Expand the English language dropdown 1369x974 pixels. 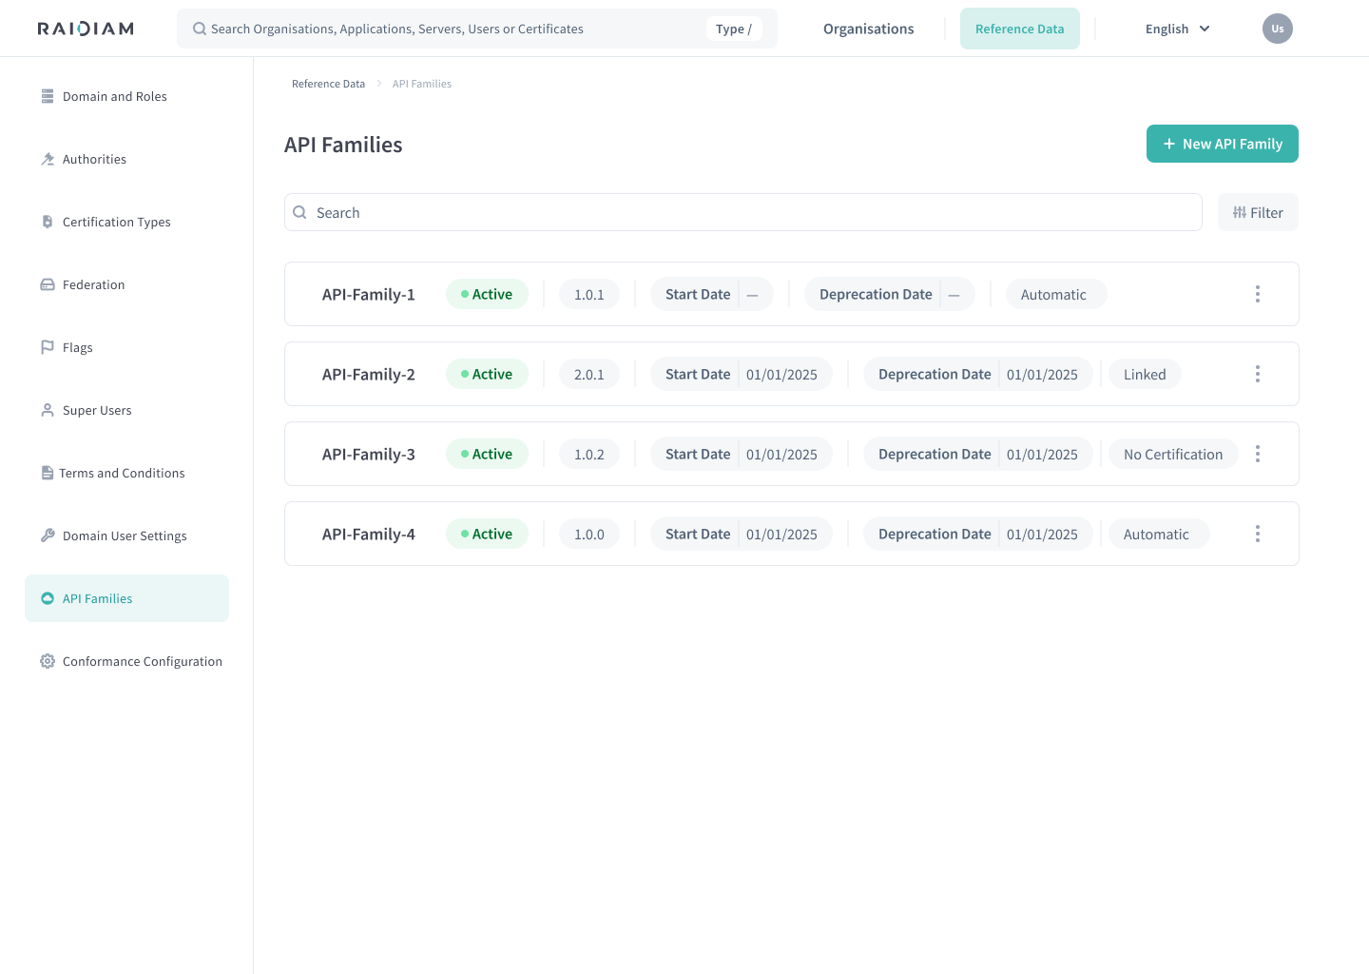(x=1176, y=29)
